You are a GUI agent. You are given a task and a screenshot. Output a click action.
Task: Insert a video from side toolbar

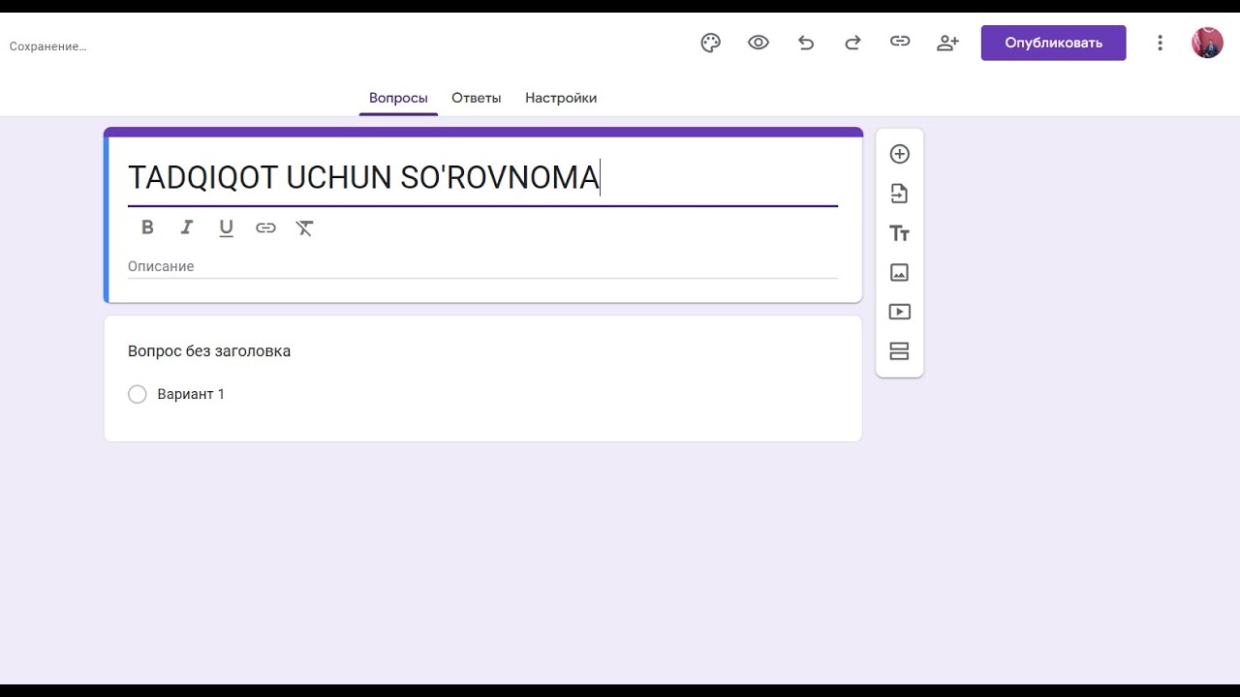click(899, 312)
